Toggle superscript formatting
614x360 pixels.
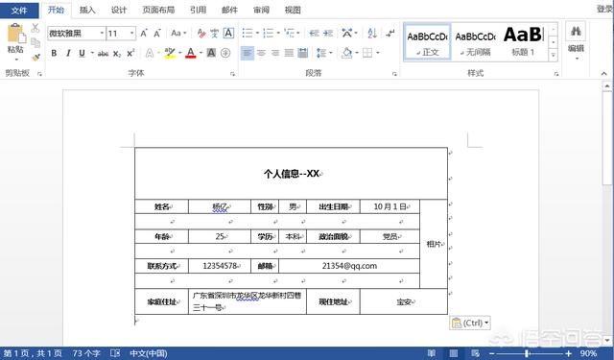[x=130, y=53]
